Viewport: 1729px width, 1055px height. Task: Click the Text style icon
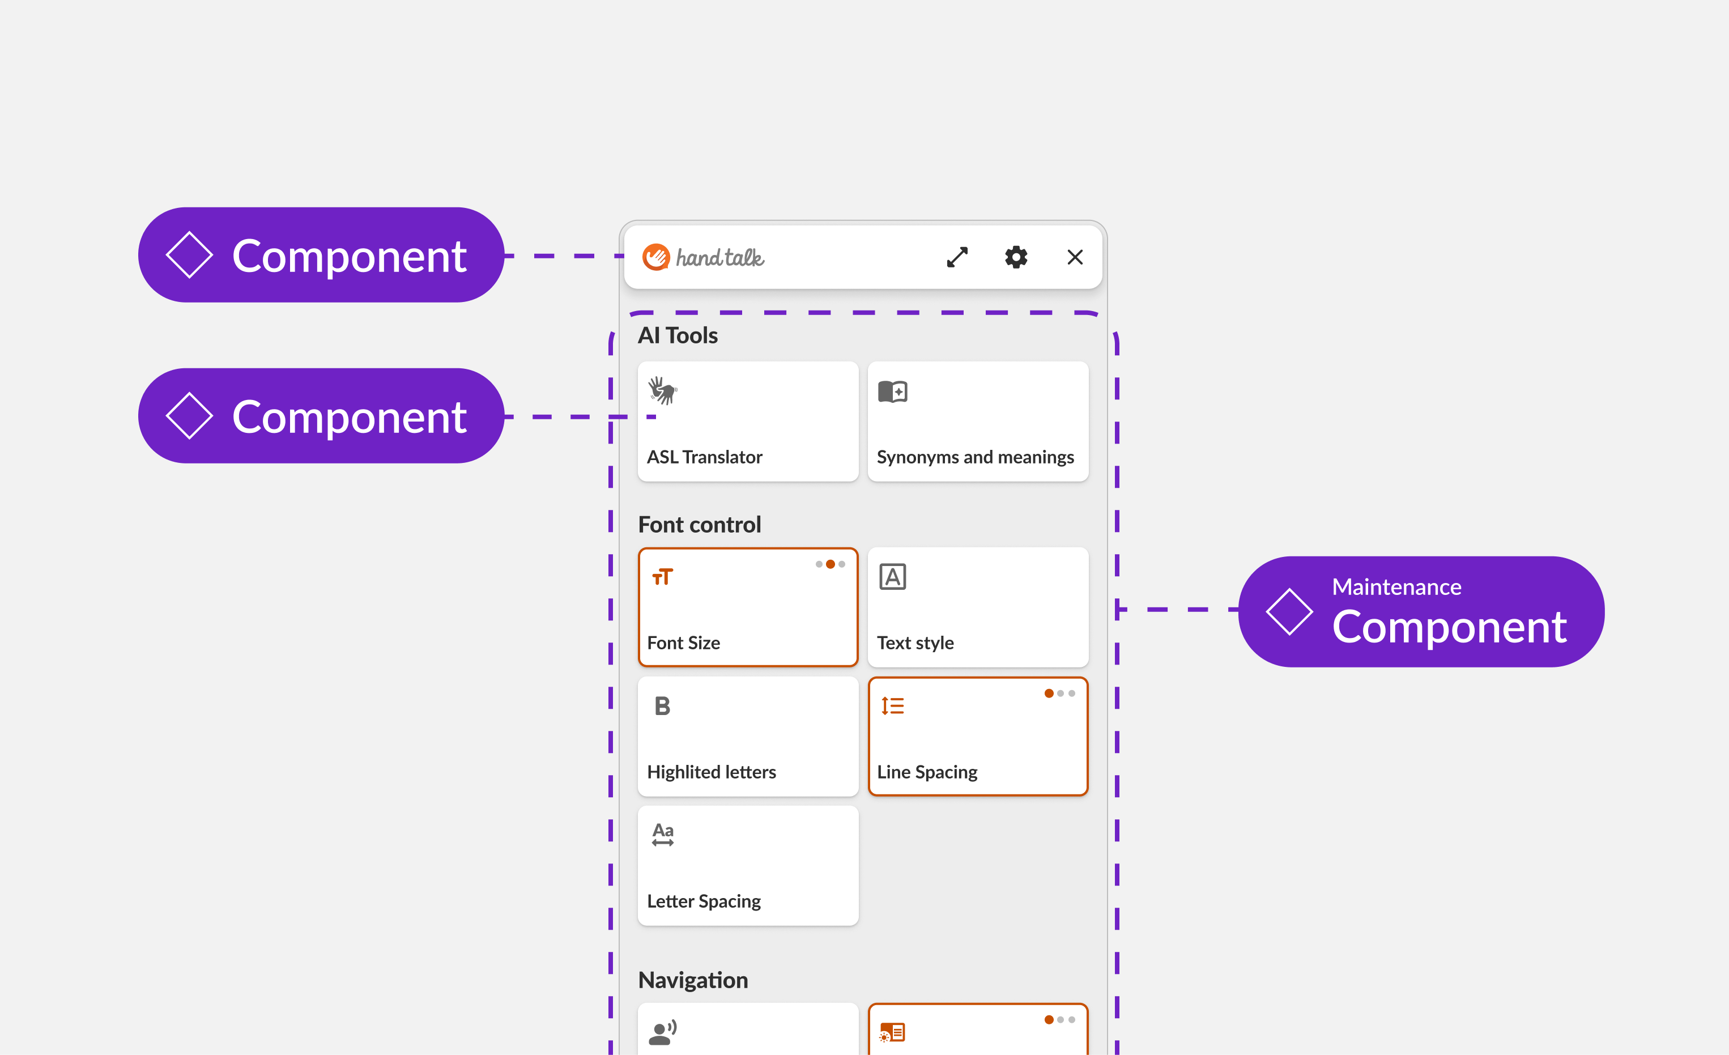pyautogui.click(x=892, y=577)
